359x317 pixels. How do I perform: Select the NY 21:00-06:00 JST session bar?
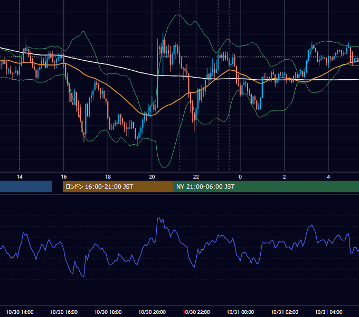coord(266,187)
